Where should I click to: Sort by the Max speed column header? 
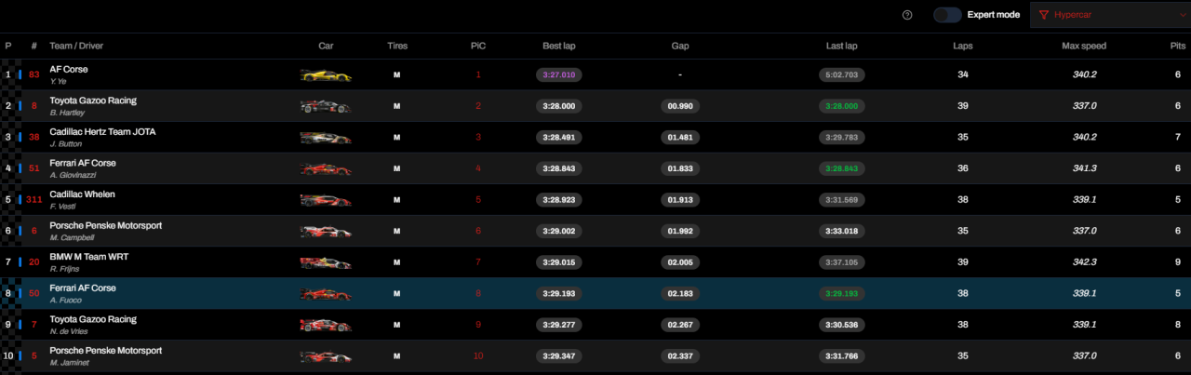pyautogui.click(x=1084, y=46)
